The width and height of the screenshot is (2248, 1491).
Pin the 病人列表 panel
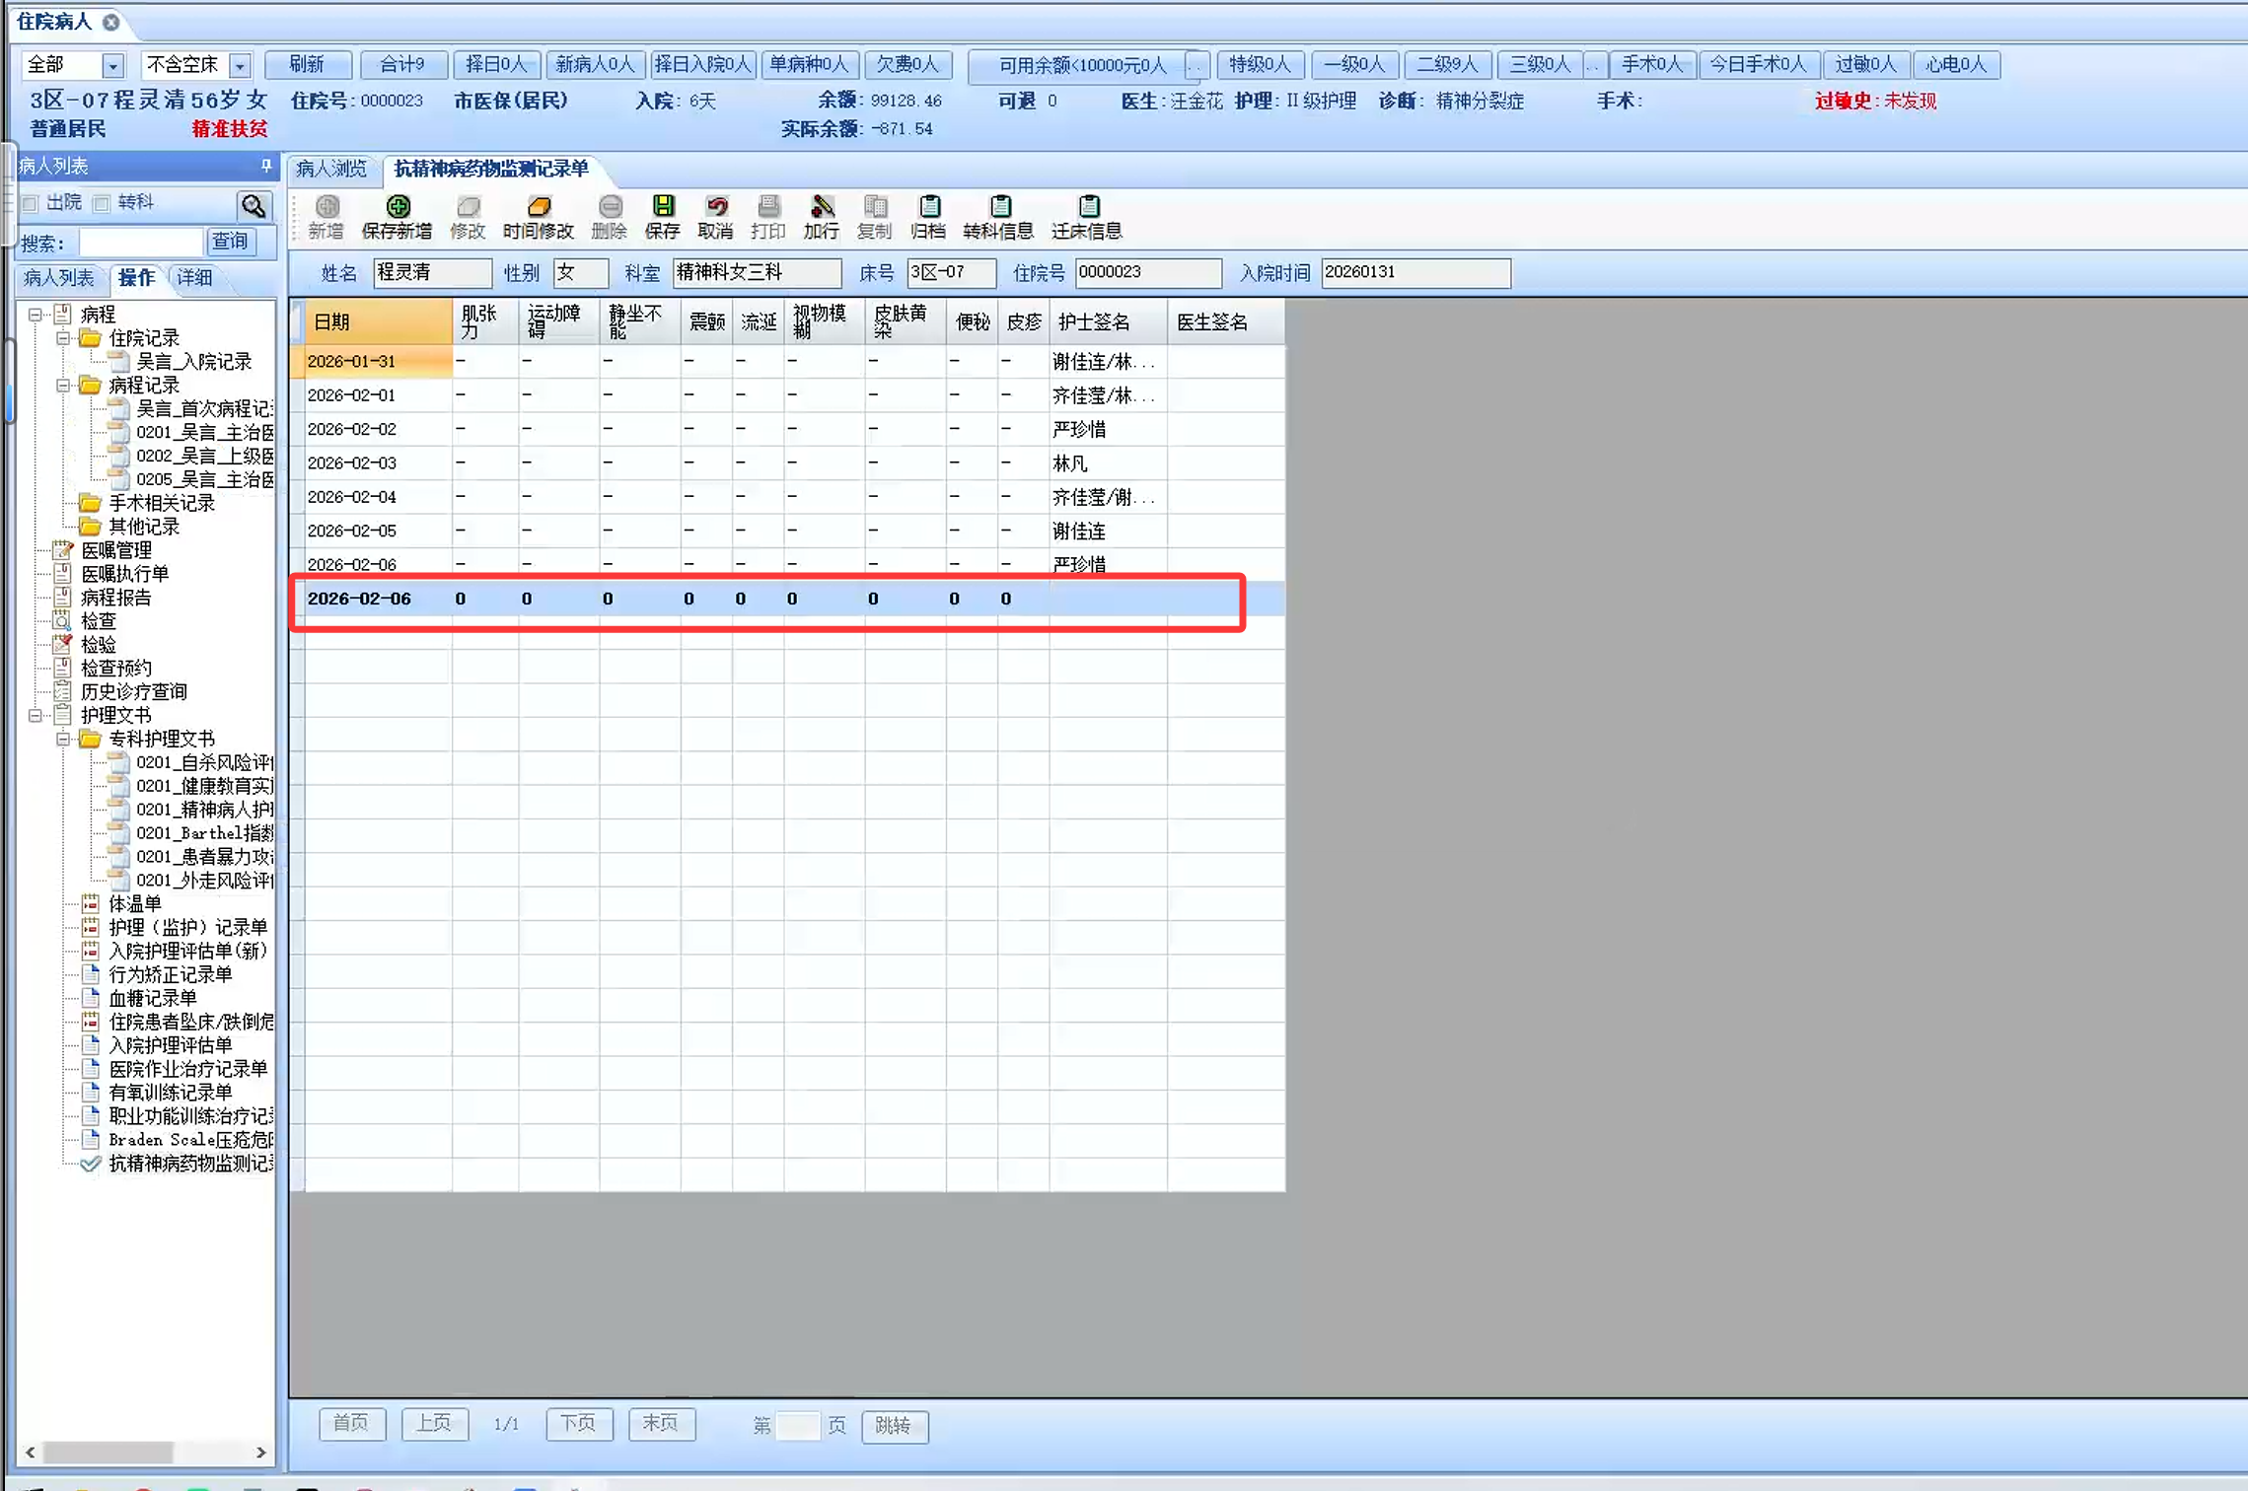pos(265,166)
